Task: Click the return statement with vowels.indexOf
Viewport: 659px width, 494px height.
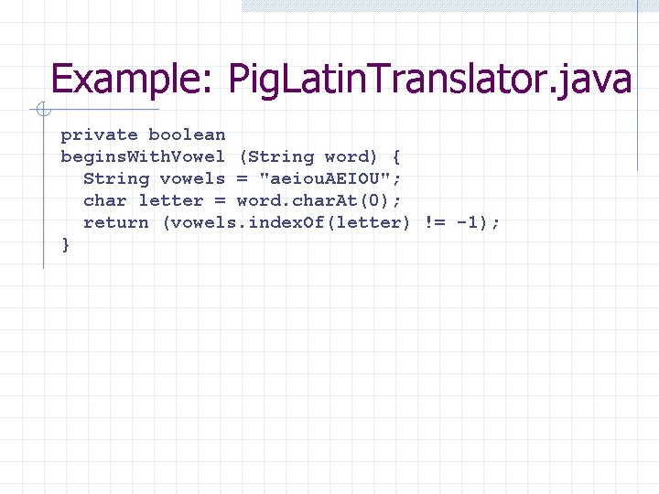Action: click(292, 222)
